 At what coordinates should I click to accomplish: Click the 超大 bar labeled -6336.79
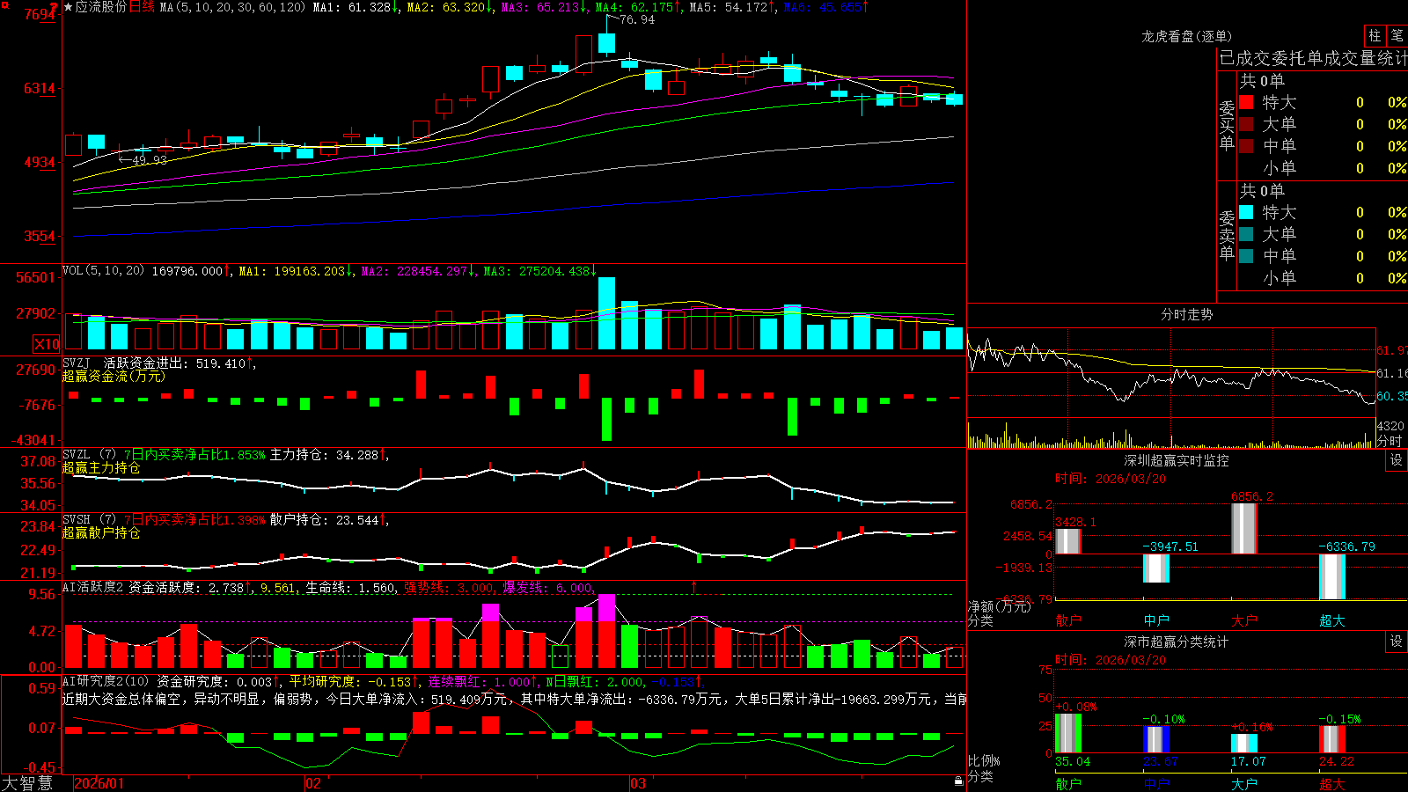tap(1332, 577)
